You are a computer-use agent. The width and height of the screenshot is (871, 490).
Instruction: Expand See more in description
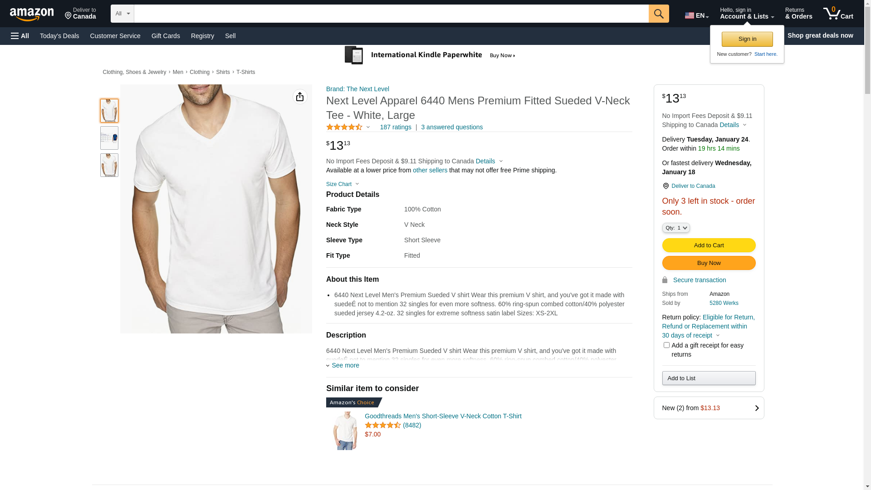pos(343,365)
